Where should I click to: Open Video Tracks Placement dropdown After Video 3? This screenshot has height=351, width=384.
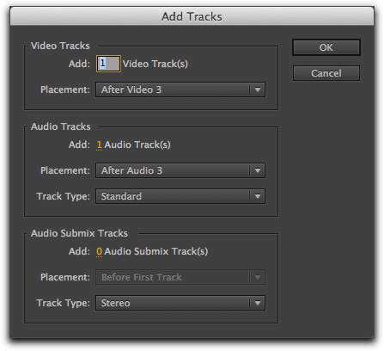[x=180, y=89]
